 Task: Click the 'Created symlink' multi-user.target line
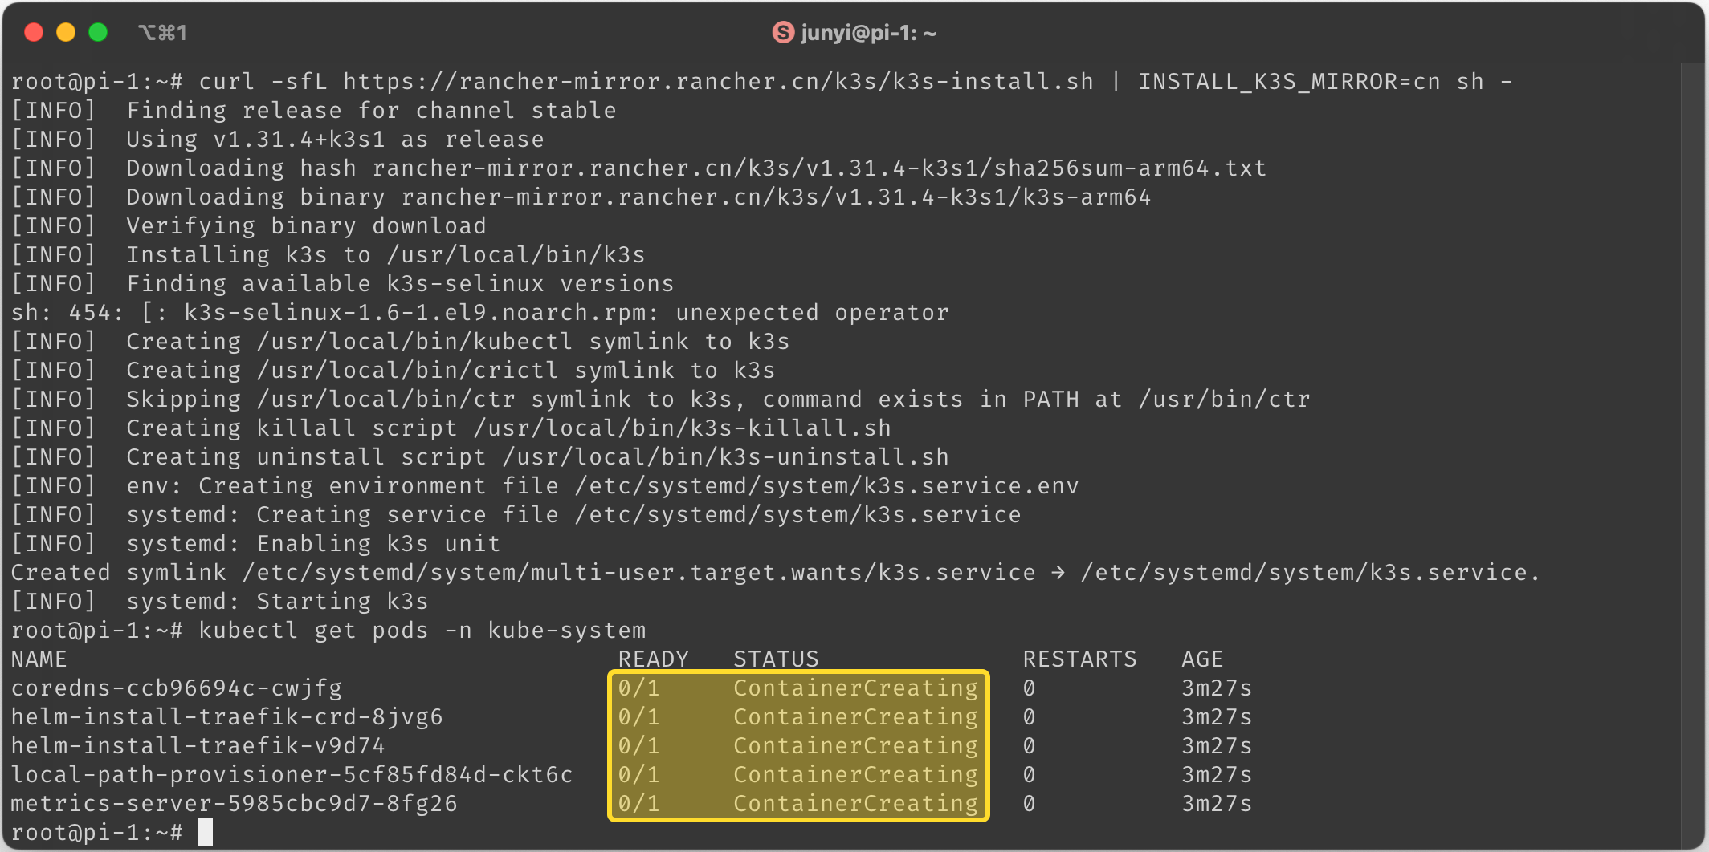click(x=776, y=573)
